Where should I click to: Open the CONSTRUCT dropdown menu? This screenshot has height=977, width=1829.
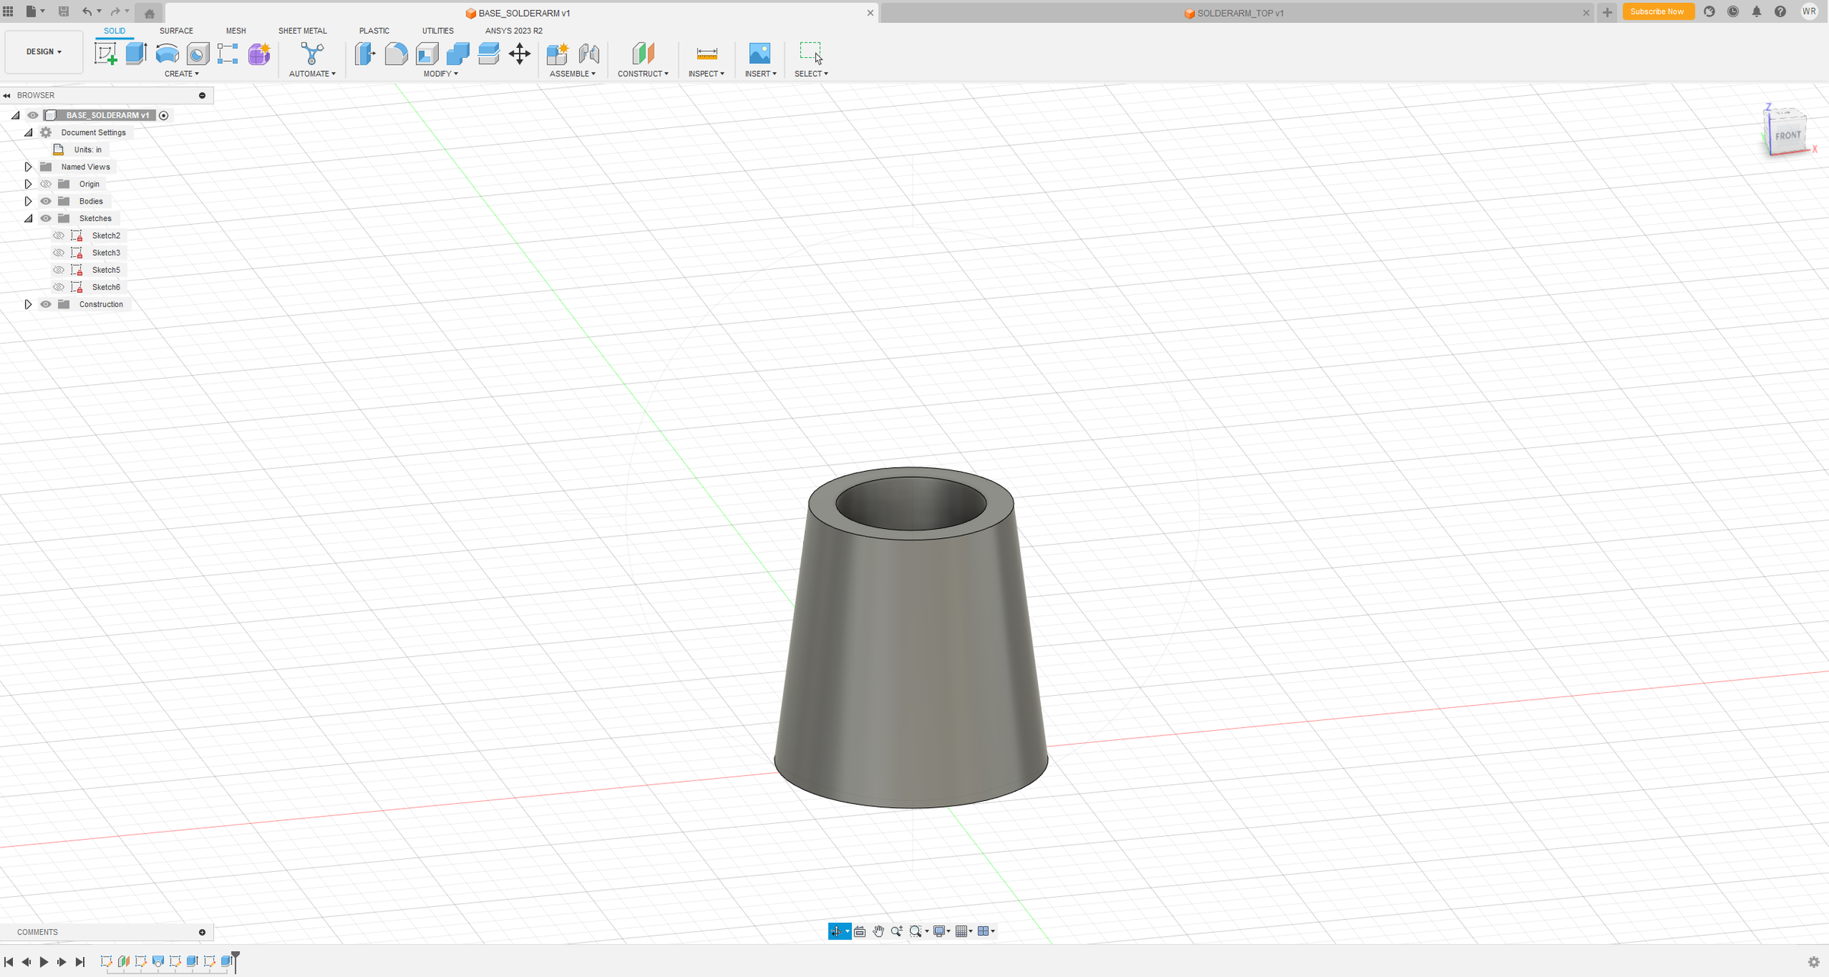click(643, 74)
